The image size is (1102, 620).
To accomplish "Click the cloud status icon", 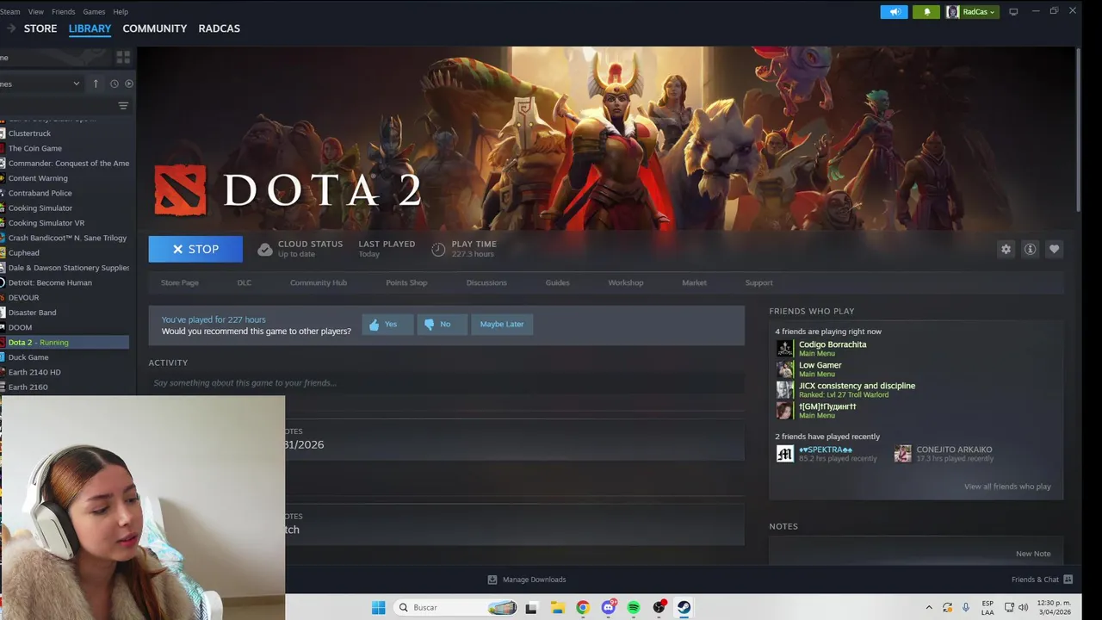I will coord(265,249).
